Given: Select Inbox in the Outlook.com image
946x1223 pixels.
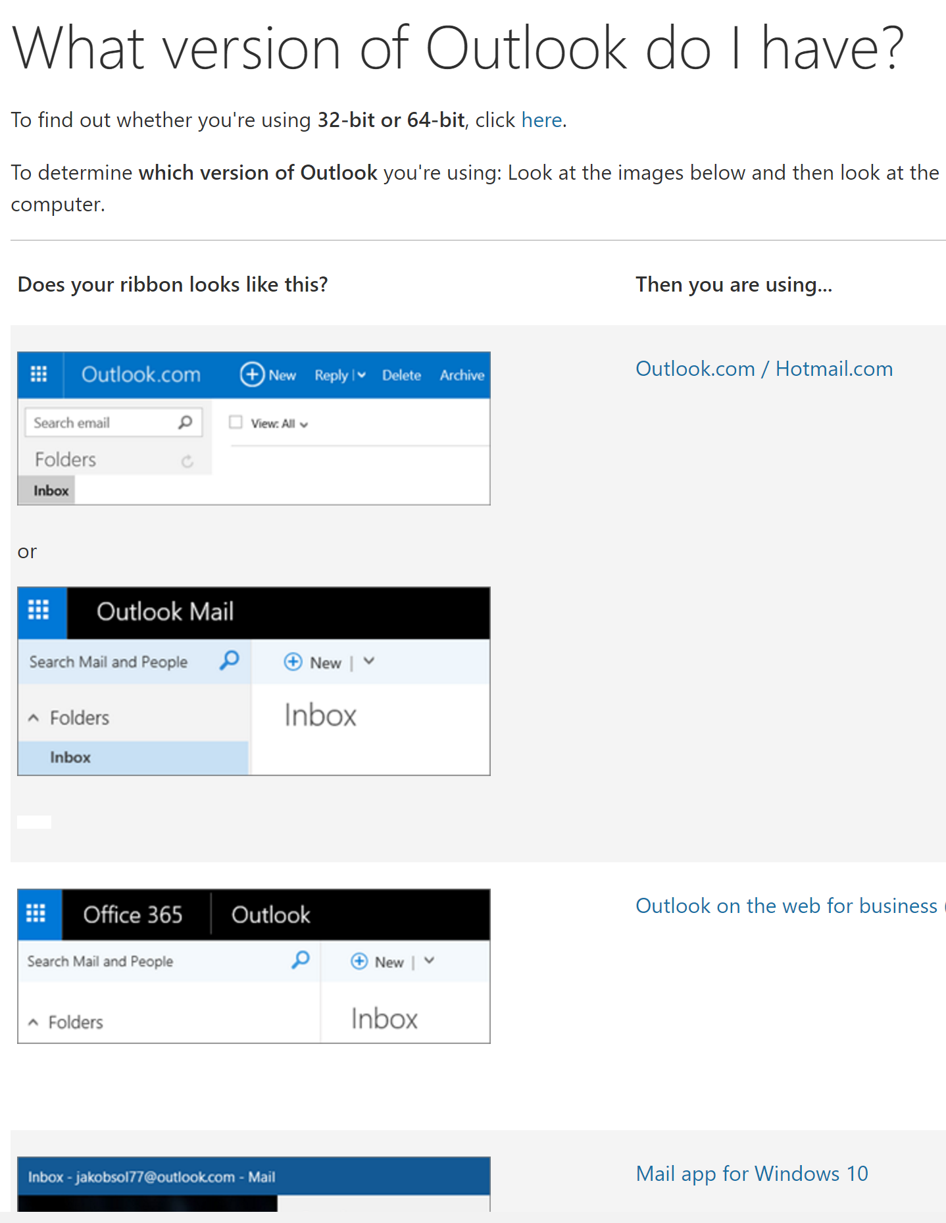Looking at the screenshot, I should (46, 490).
